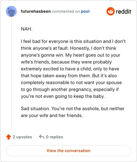Select the "NAH." verdict text

click(x=27, y=29)
